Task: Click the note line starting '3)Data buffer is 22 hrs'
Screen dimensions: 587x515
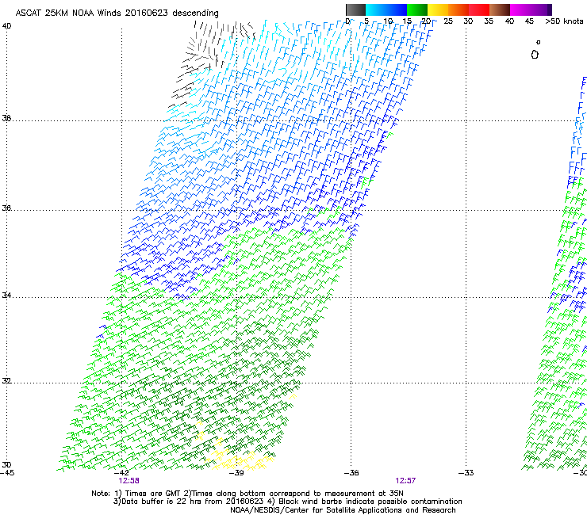Action: click(x=287, y=502)
